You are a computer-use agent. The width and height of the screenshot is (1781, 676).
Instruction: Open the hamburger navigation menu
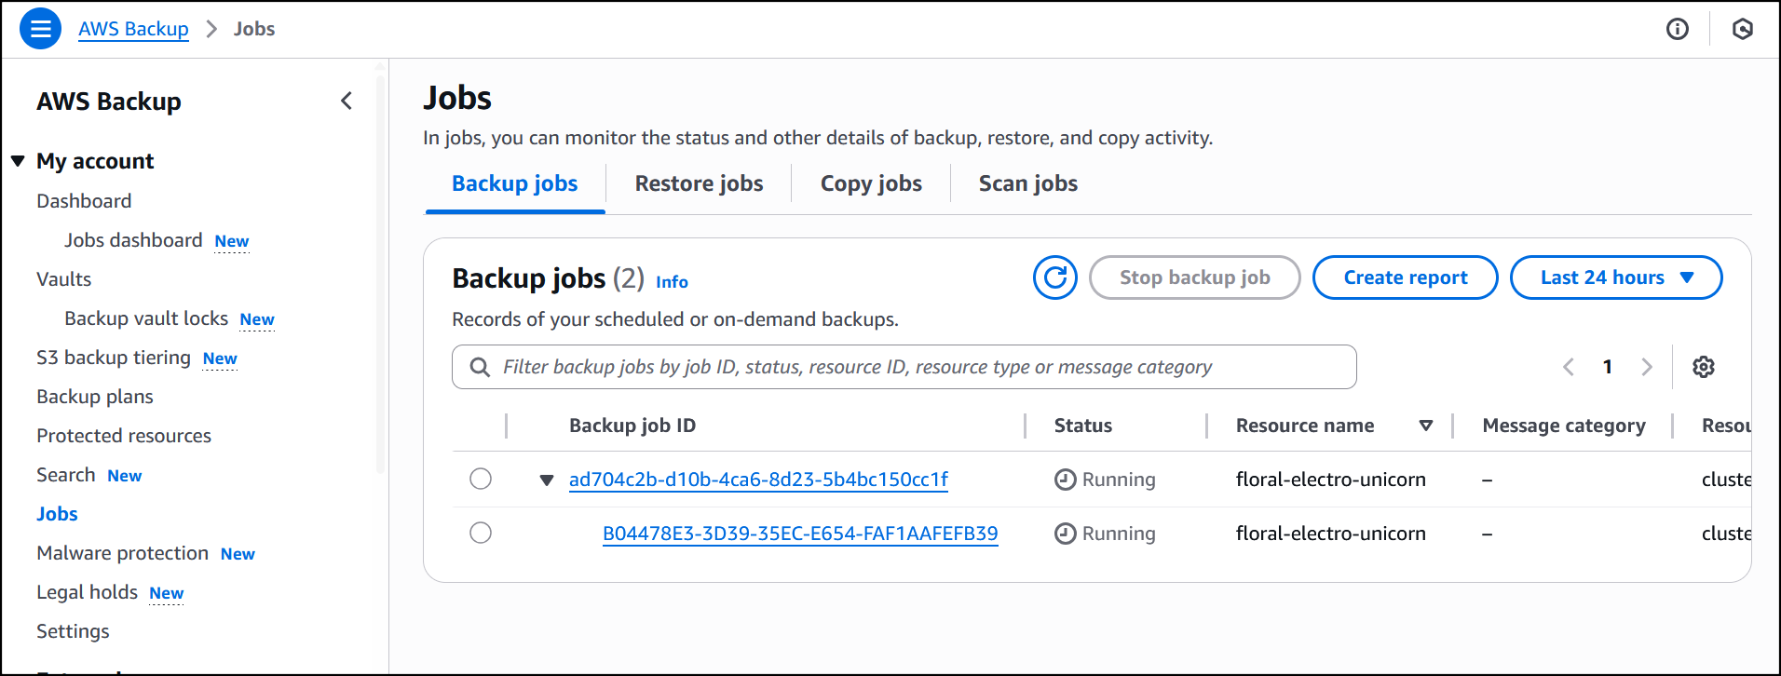click(x=40, y=29)
